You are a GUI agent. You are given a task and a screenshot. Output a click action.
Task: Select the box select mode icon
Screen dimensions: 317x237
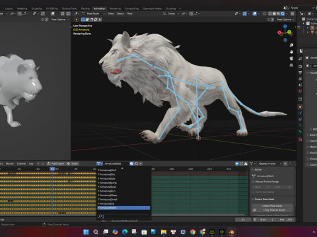83,20
